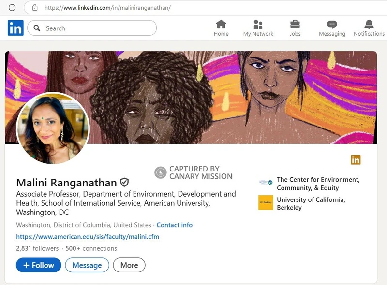Open the Home house icon
The height and width of the screenshot is (285, 387).
(221, 25)
